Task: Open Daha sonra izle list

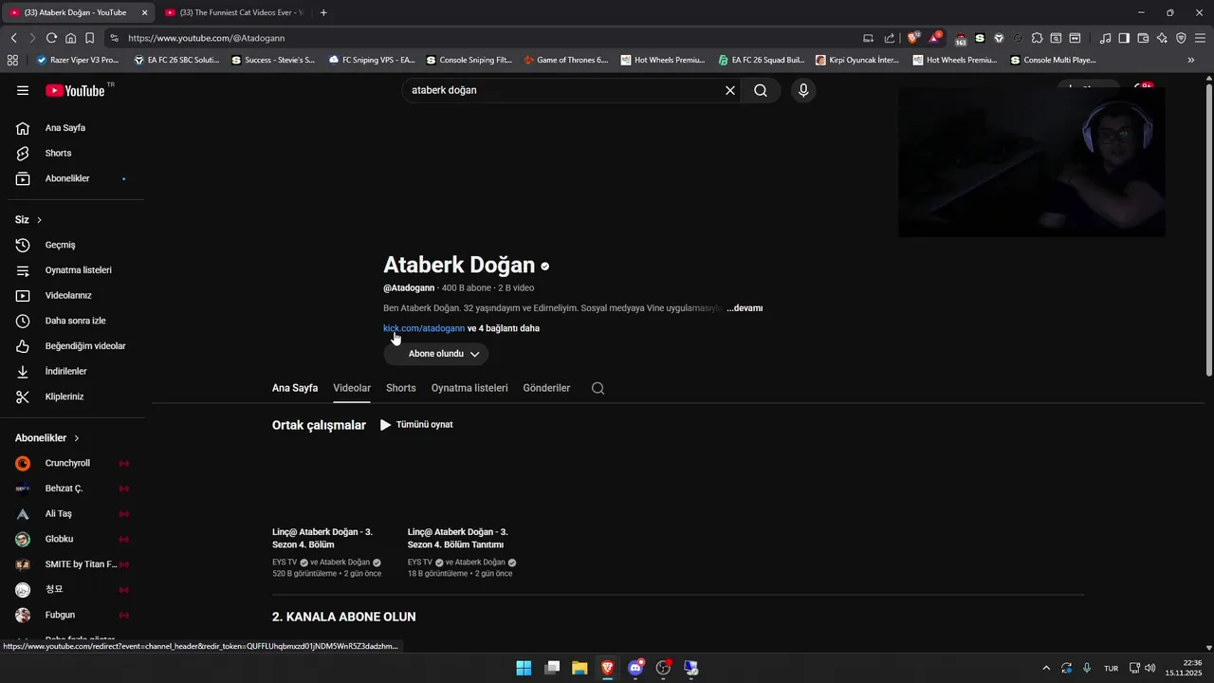Action: pos(76,321)
